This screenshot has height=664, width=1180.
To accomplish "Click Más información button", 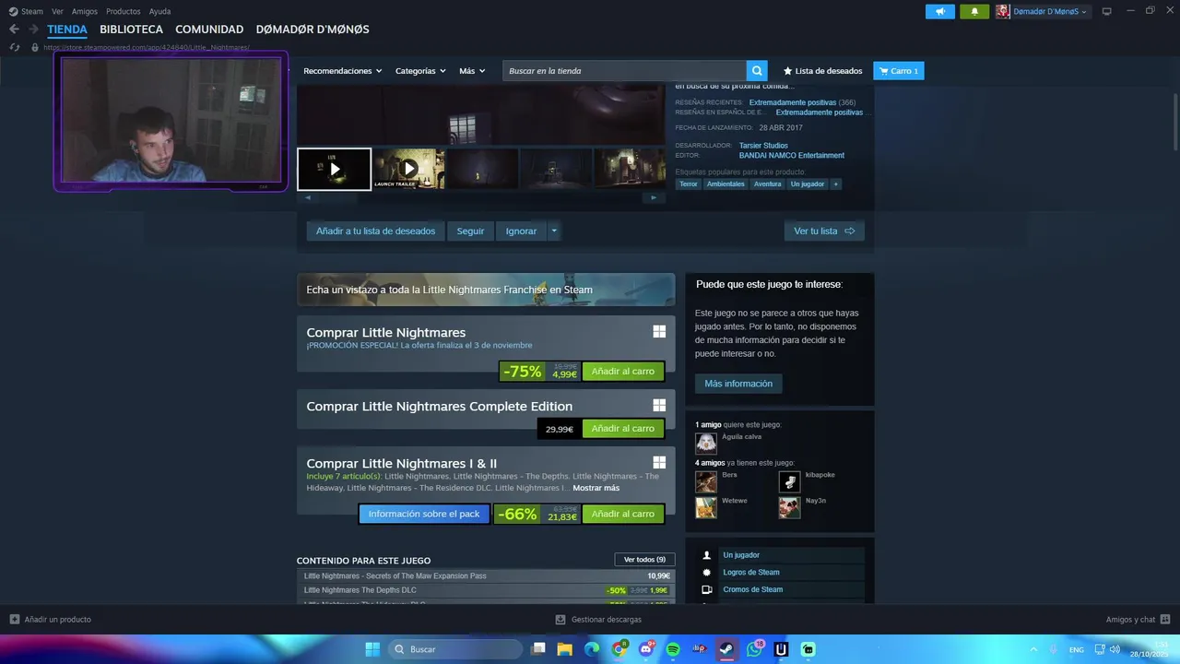I will (x=738, y=384).
